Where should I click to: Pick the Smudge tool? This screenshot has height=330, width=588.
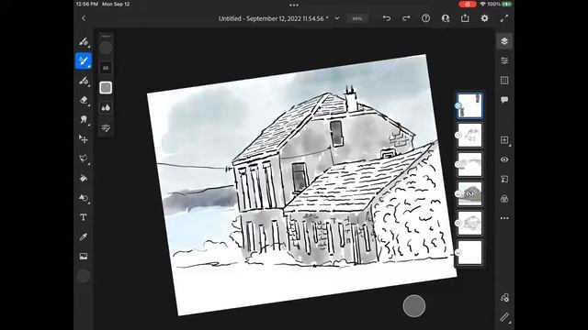click(x=84, y=119)
